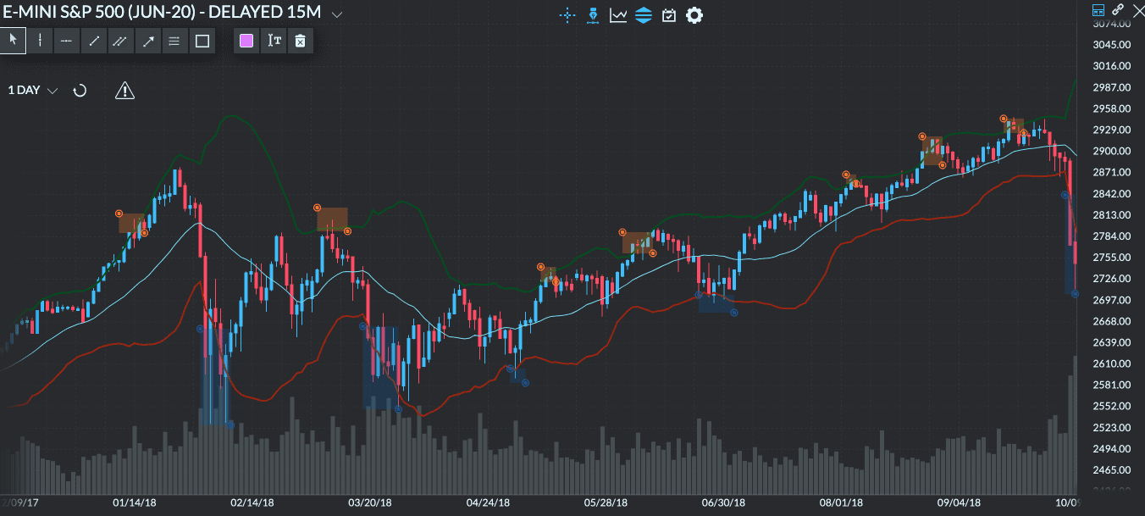Click the delete drawings trash icon
The height and width of the screenshot is (516, 1145).
pos(300,40)
